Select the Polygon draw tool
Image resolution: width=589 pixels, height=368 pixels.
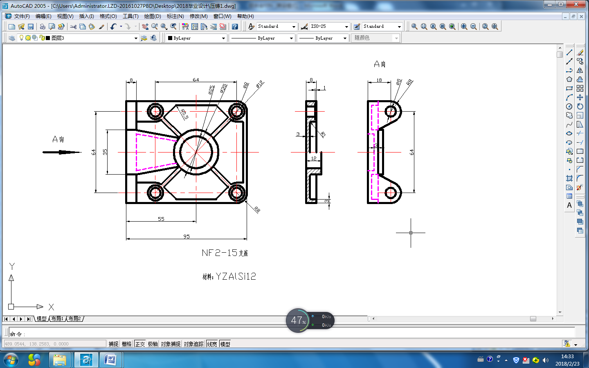(x=569, y=79)
